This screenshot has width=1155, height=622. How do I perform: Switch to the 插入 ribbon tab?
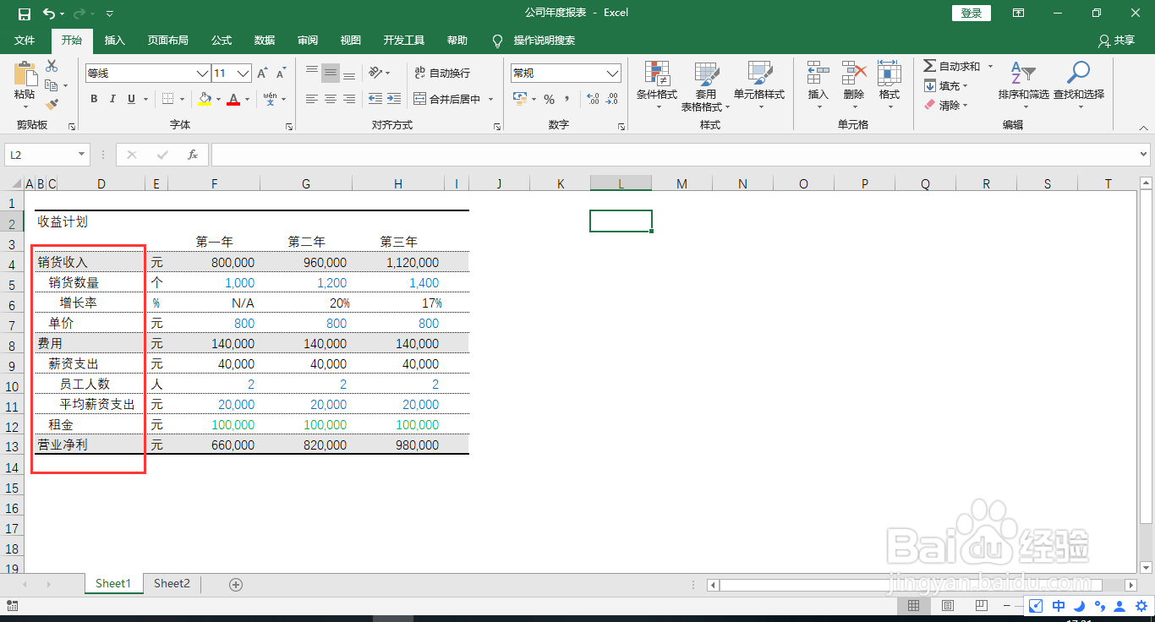pos(114,40)
